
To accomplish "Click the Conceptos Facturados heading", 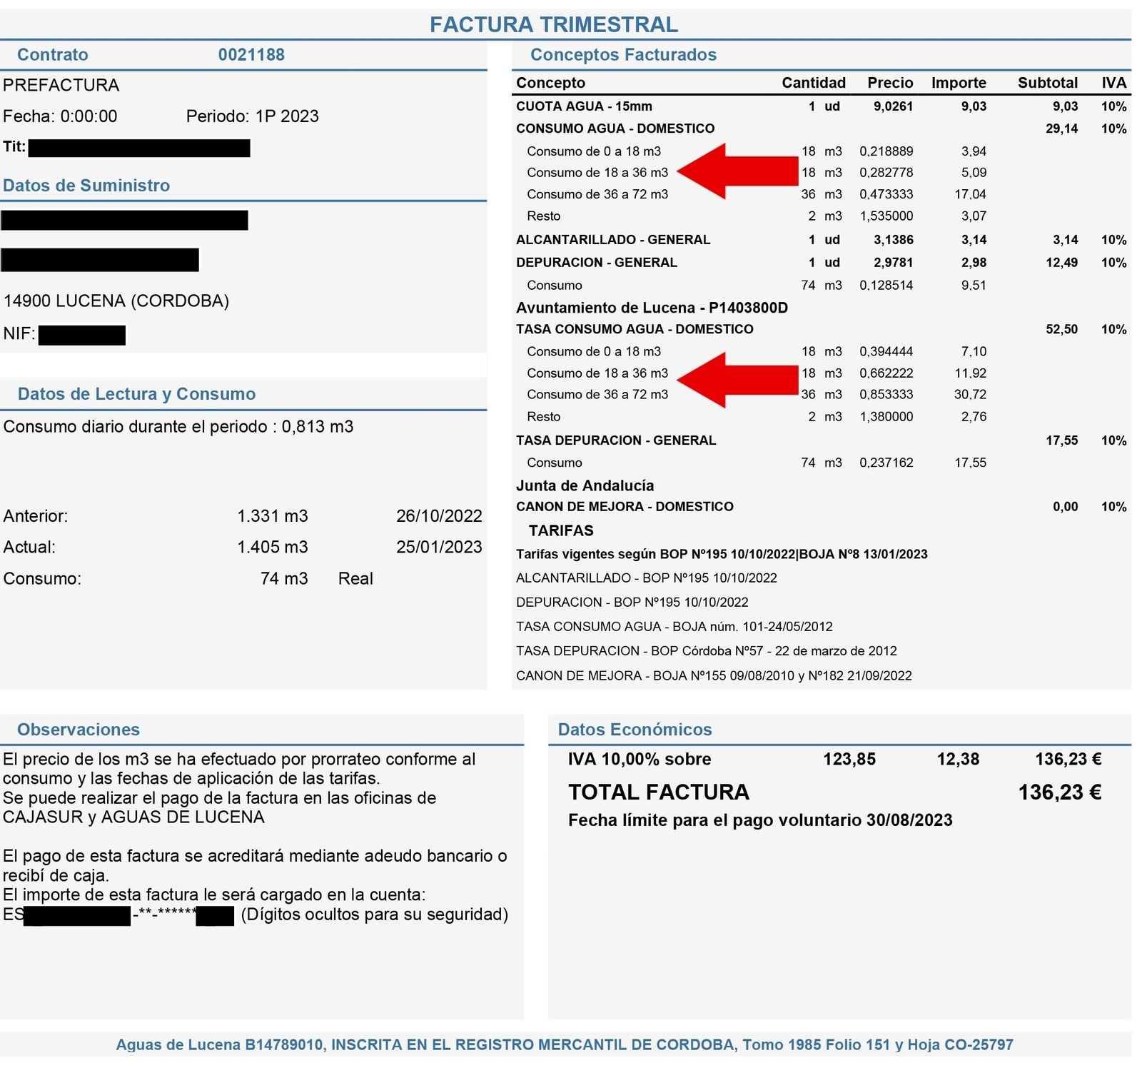I will coord(623,55).
